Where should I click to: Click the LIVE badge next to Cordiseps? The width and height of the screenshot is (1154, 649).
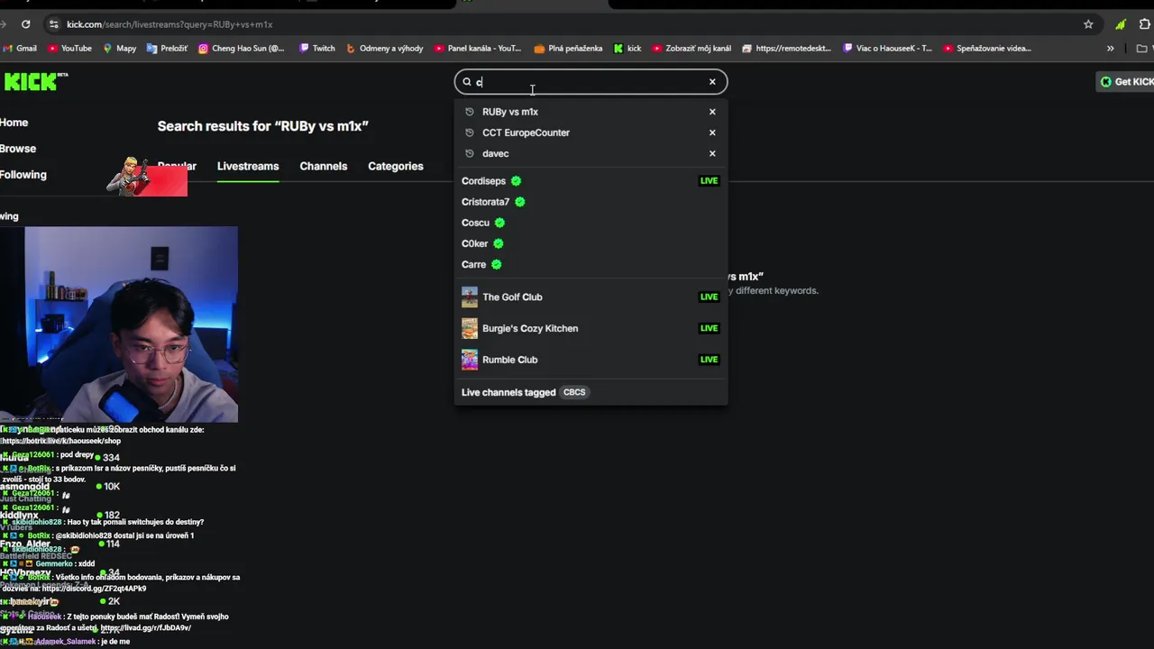pyautogui.click(x=710, y=181)
